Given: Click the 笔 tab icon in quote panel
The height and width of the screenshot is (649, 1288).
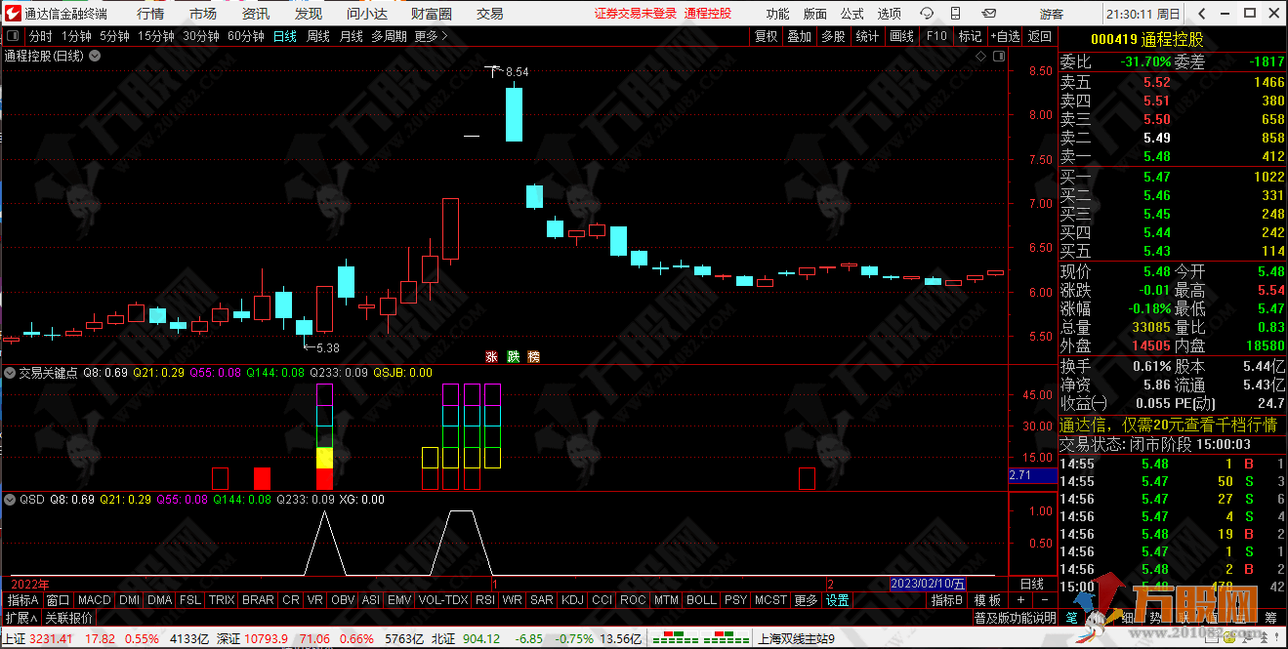Looking at the screenshot, I should click(x=1071, y=617).
